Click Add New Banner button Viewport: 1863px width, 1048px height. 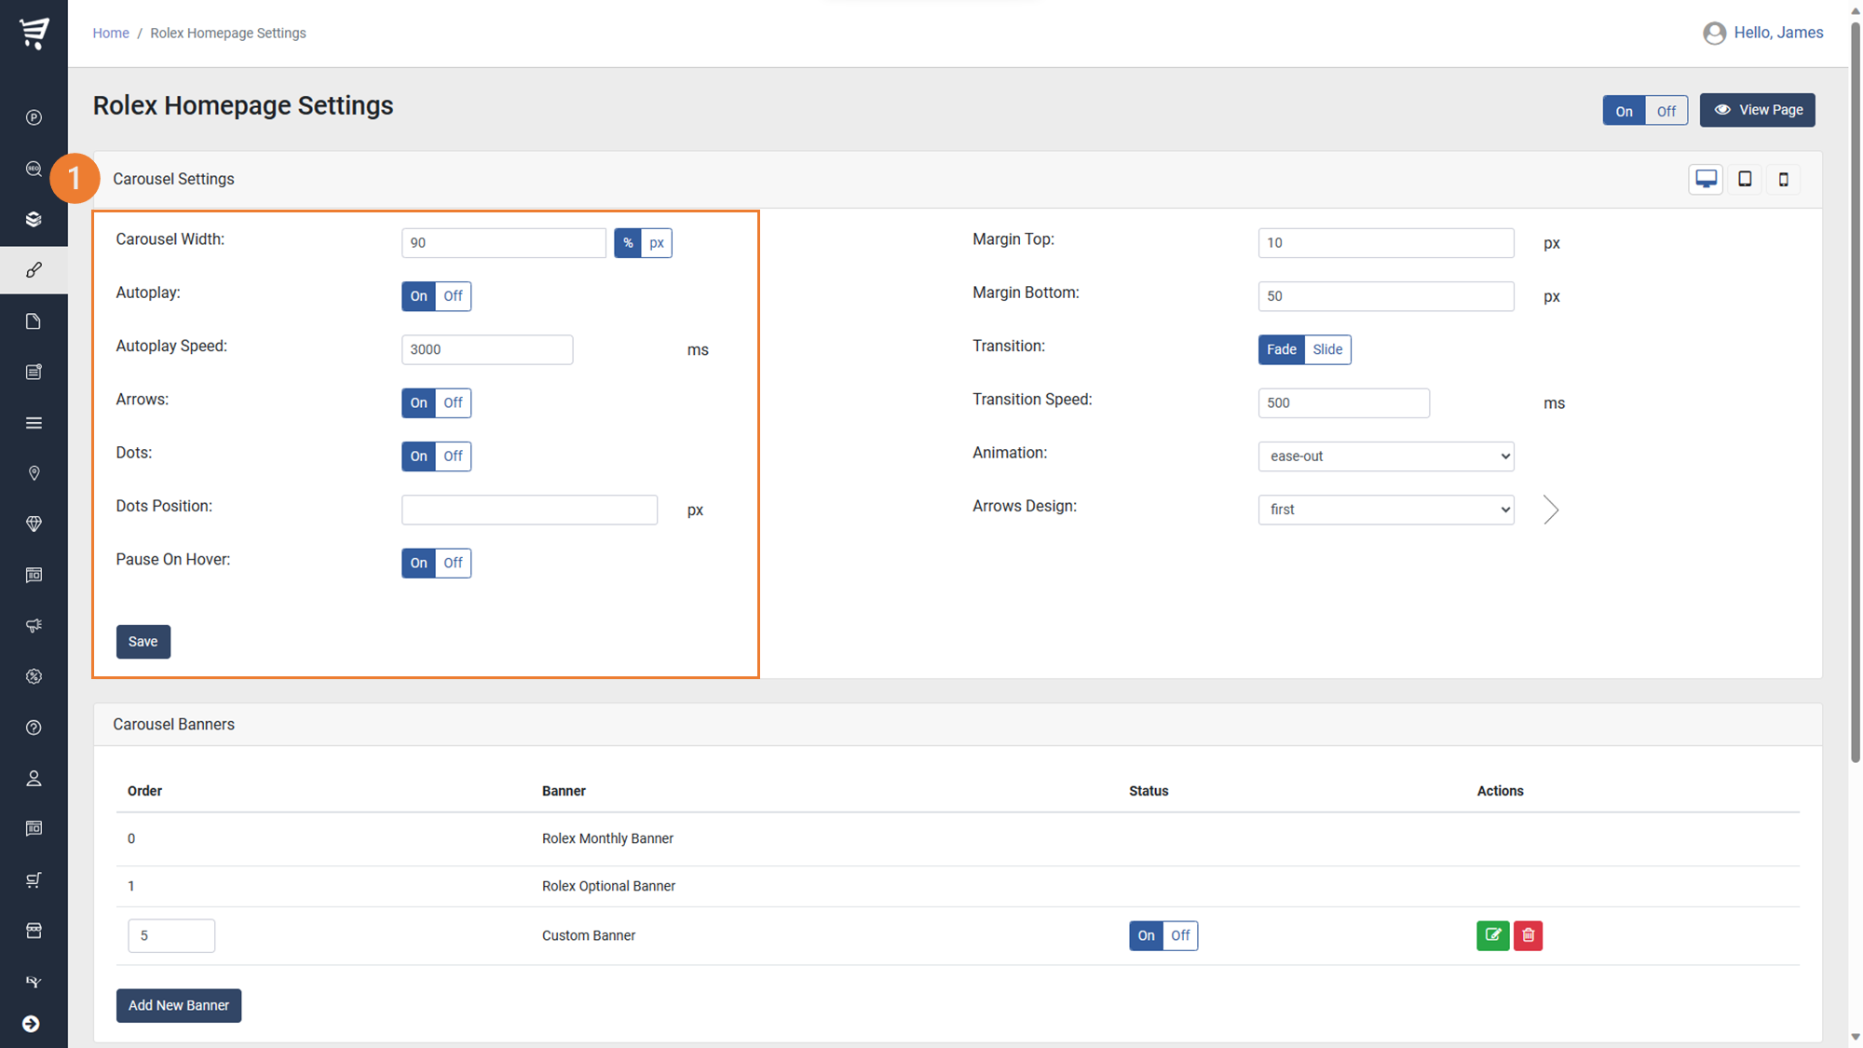178,1005
